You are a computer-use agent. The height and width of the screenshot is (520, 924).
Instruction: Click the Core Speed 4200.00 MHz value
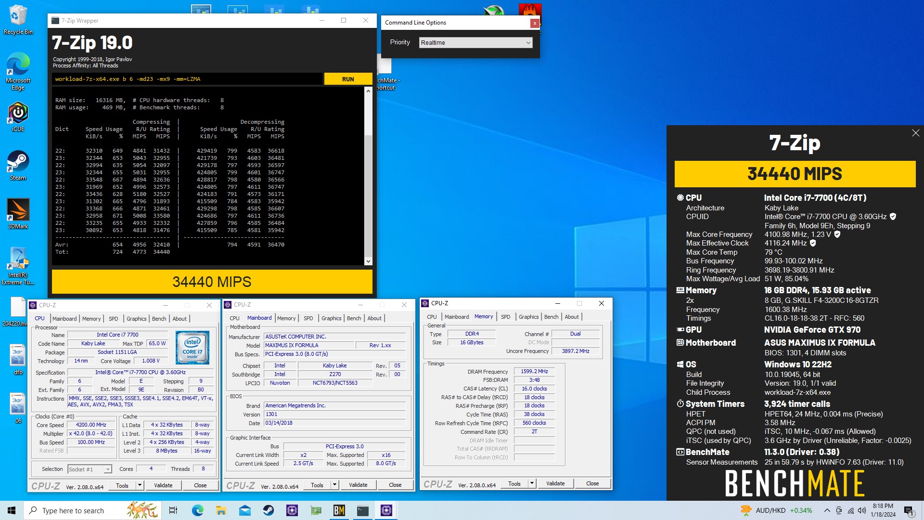(x=91, y=425)
